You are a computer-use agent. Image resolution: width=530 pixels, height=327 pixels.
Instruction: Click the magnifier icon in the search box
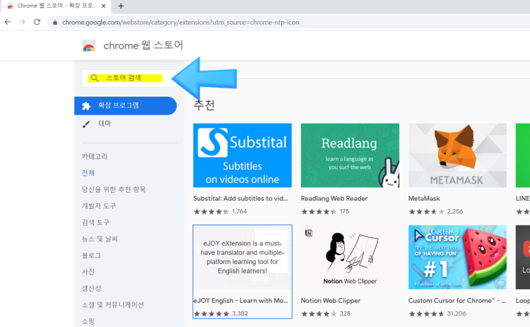95,78
